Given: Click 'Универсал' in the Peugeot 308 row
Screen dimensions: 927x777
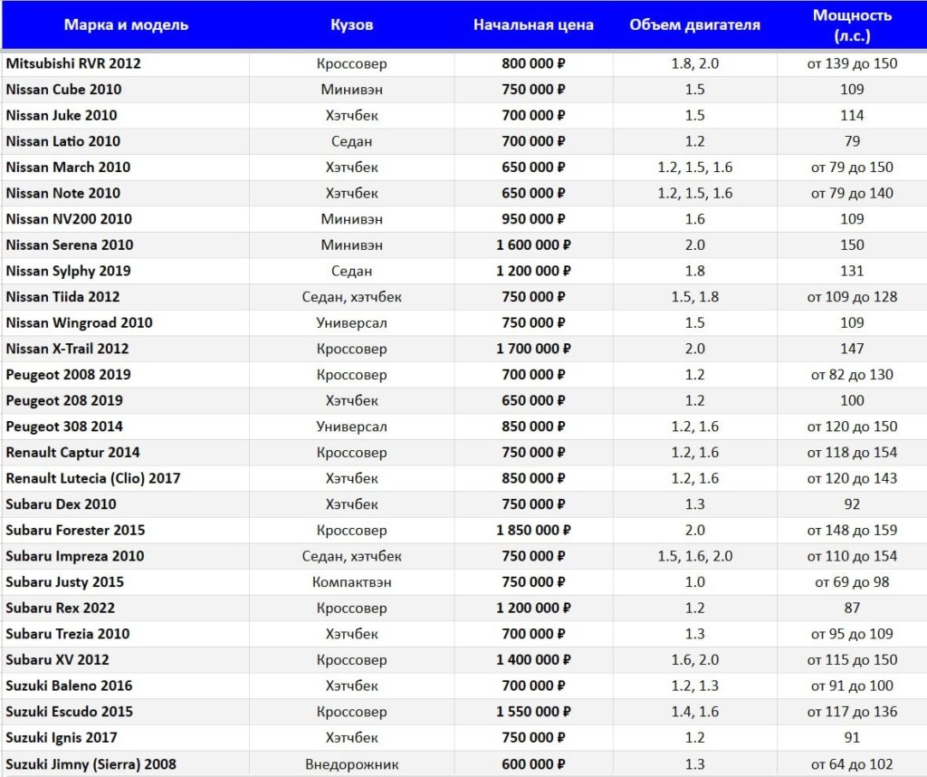Looking at the screenshot, I should [x=352, y=427].
